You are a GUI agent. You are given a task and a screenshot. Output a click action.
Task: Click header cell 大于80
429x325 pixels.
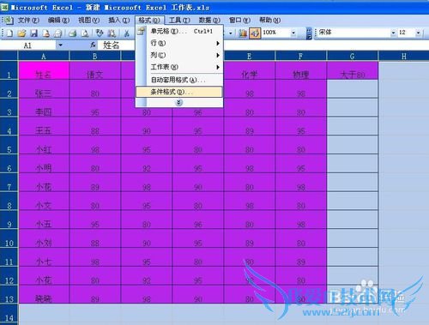[x=352, y=70]
